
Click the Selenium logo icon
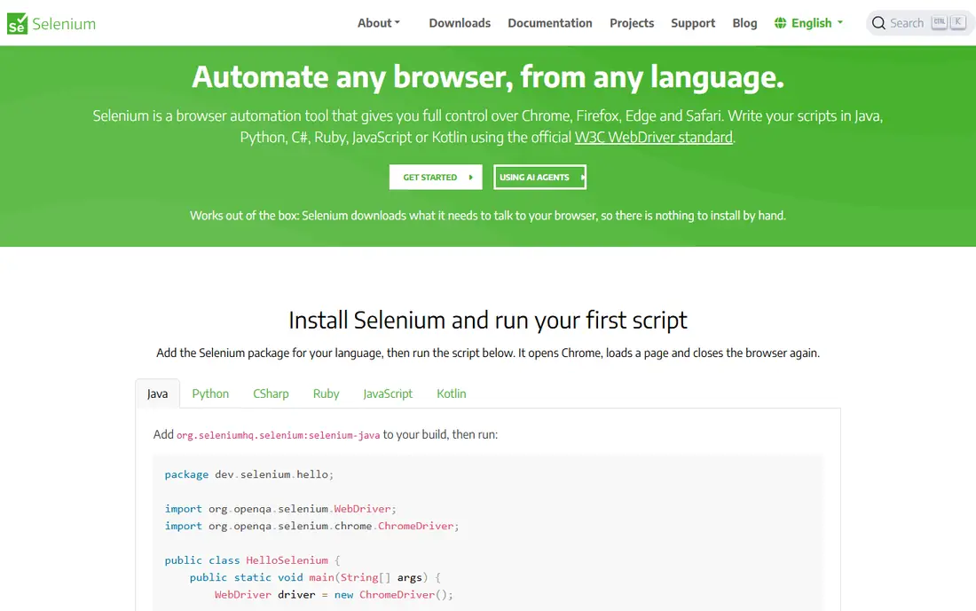[18, 24]
